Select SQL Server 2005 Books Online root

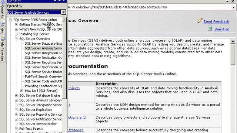tap(35, 20)
